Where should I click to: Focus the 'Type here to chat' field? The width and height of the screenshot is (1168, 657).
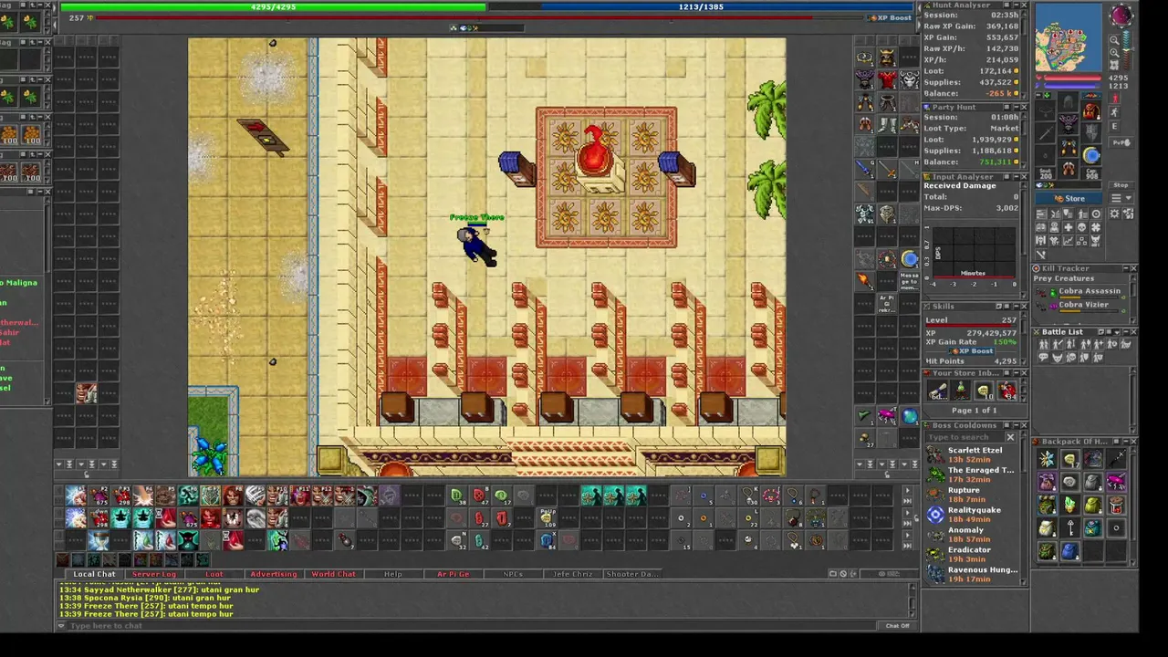[470, 626]
